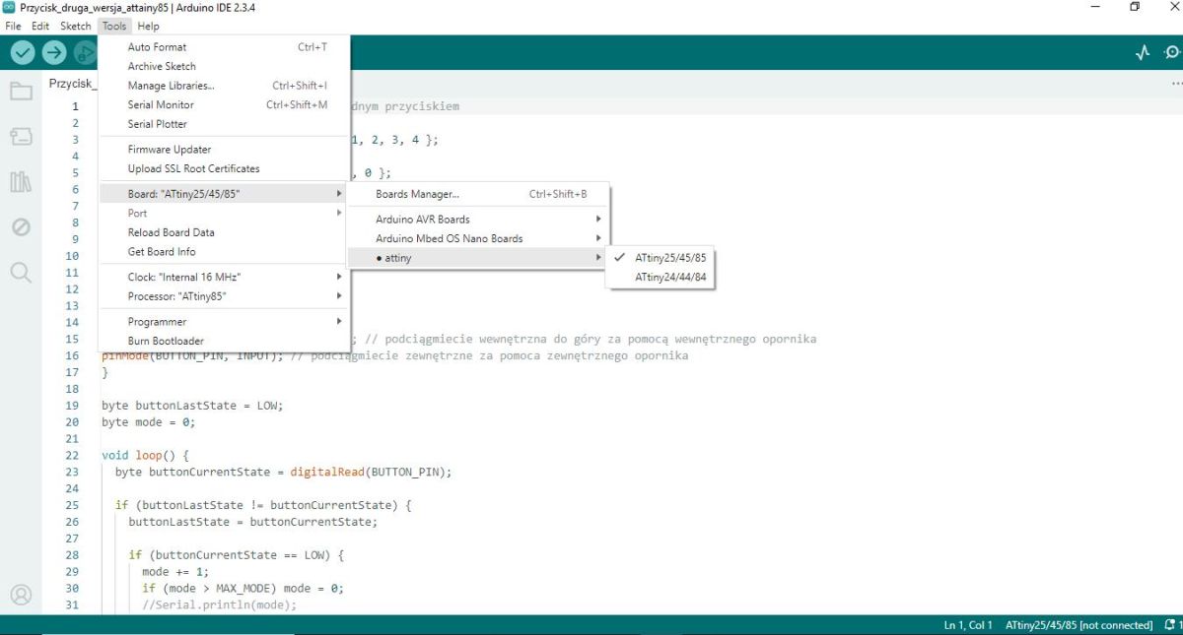Click the digitalRead(BUTTON_PIN) call

coord(370,472)
